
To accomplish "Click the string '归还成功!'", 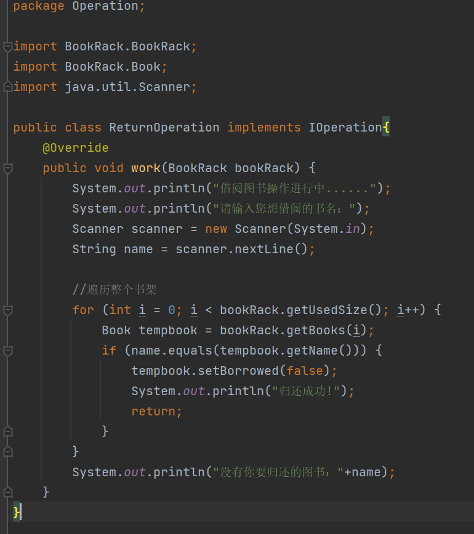I will click(x=306, y=391).
